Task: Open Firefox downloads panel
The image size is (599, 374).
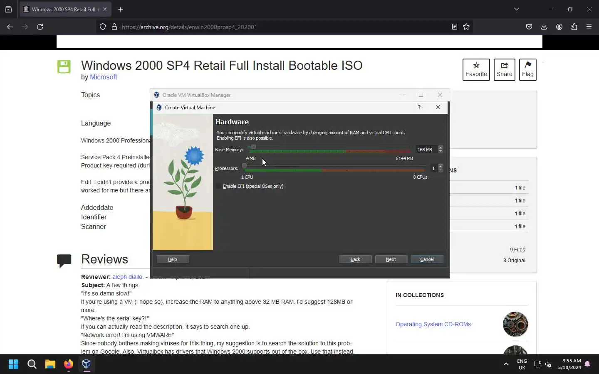Action: pyautogui.click(x=544, y=27)
